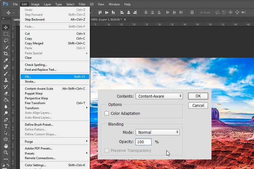Select the Lasso tool

pos(6,41)
